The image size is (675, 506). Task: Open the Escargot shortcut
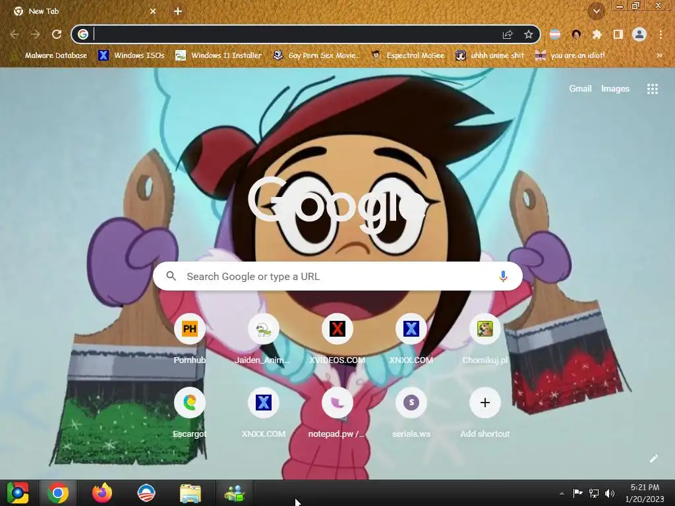pos(189,413)
